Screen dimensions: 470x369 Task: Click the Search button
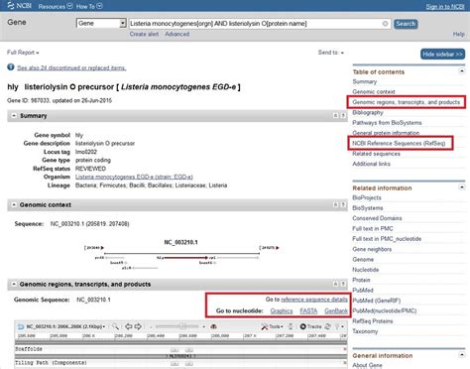point(406,24)
